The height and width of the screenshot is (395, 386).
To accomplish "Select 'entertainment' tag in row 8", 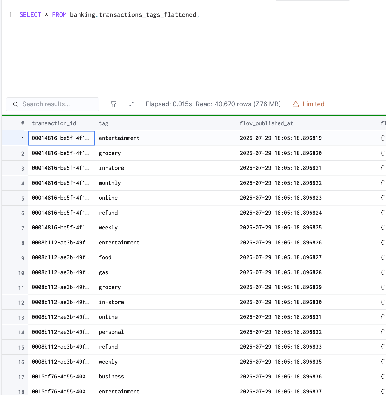I will coord(119,243).
